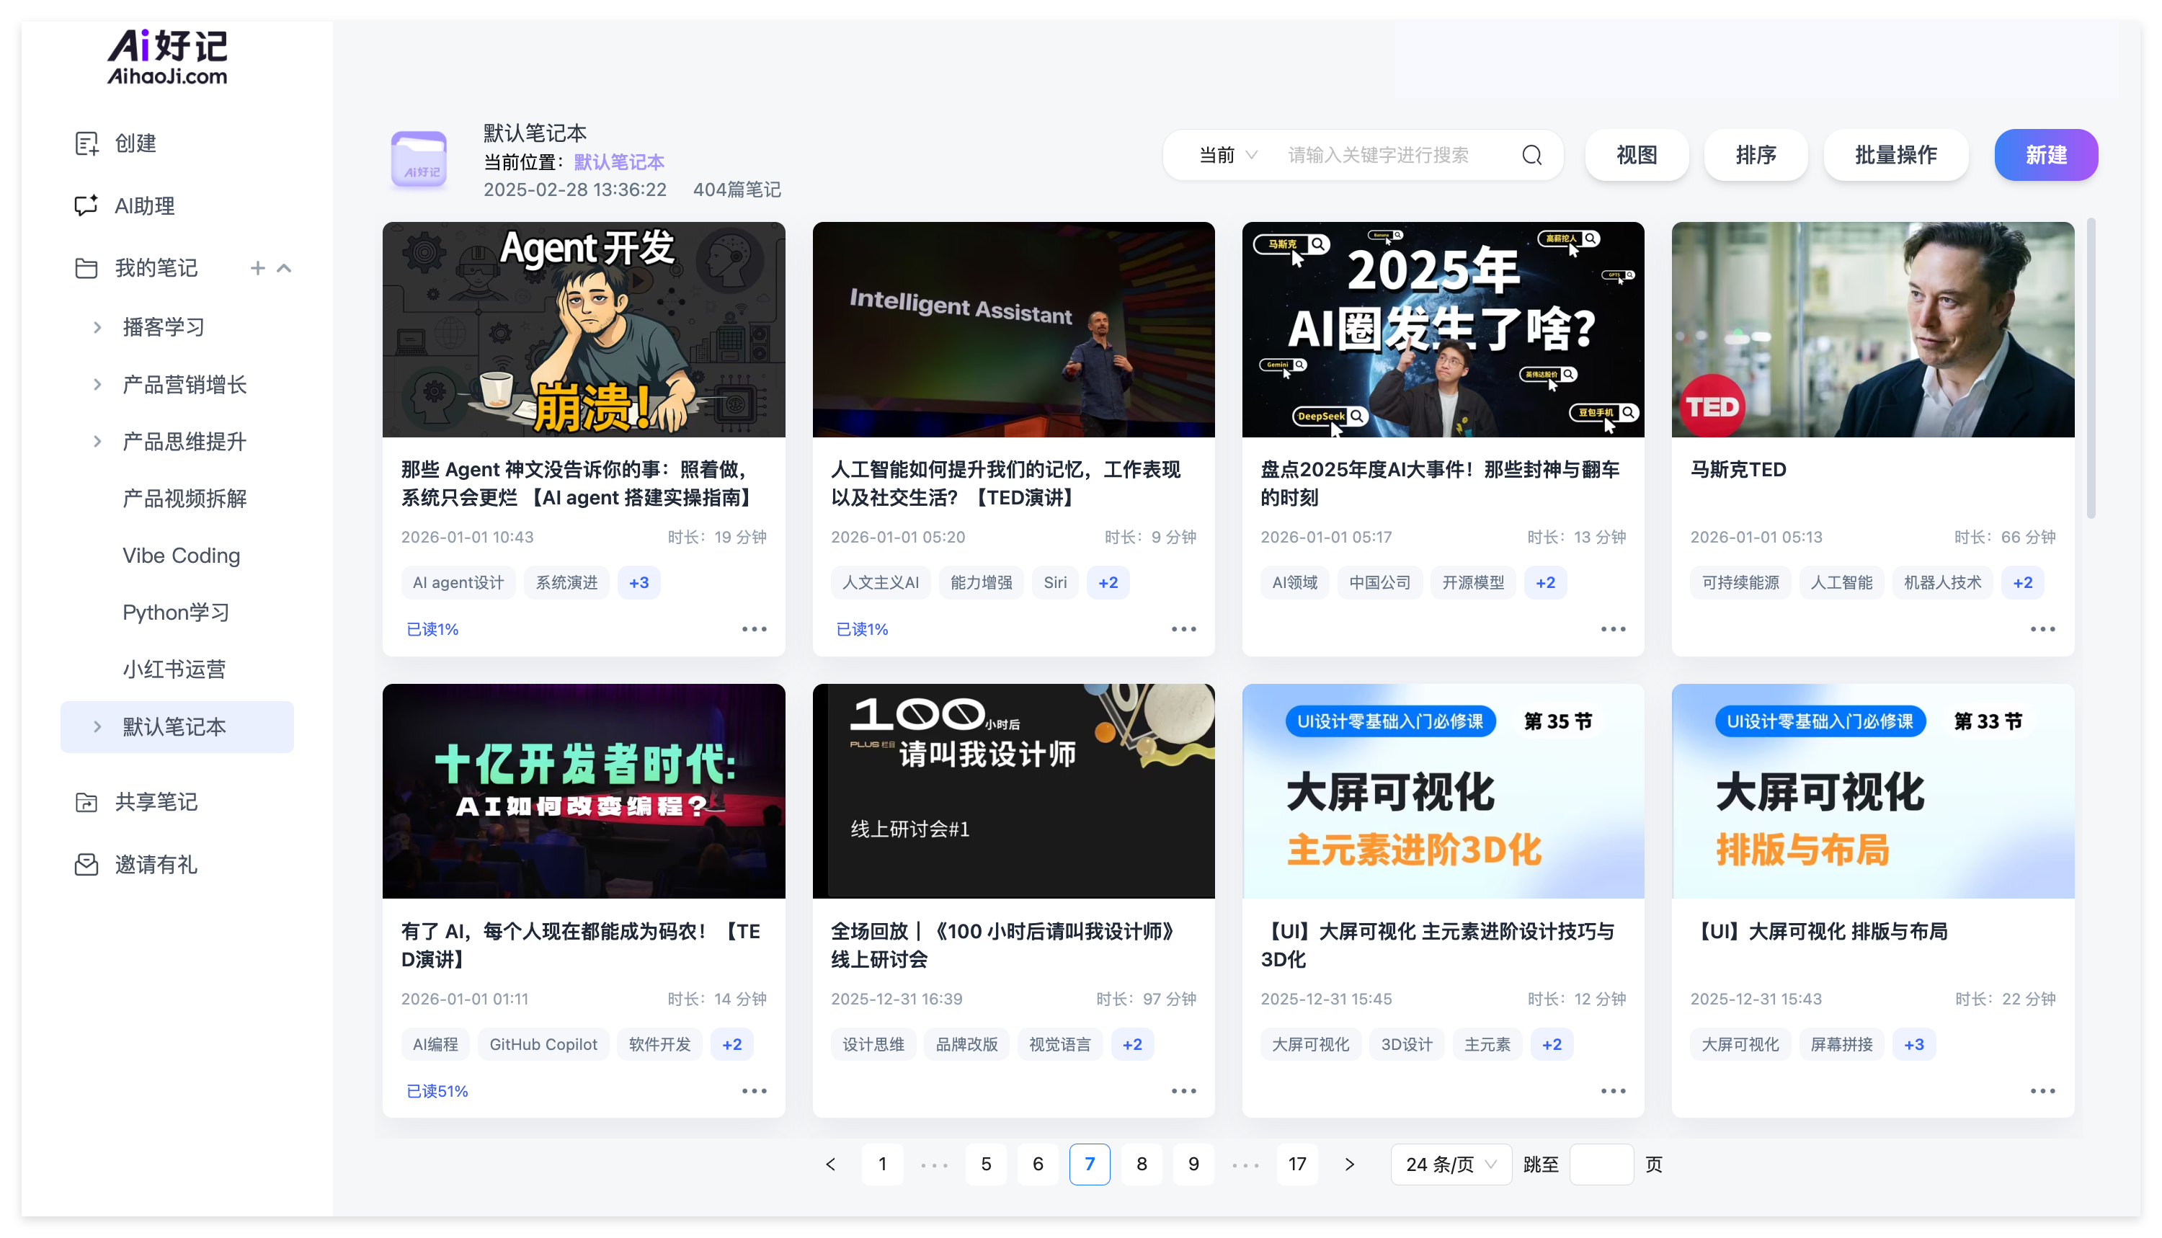The height and width of the screenshot is (1238, 2162).
Task: Click the 已读51% reading progress
Action: point(437,1091)
